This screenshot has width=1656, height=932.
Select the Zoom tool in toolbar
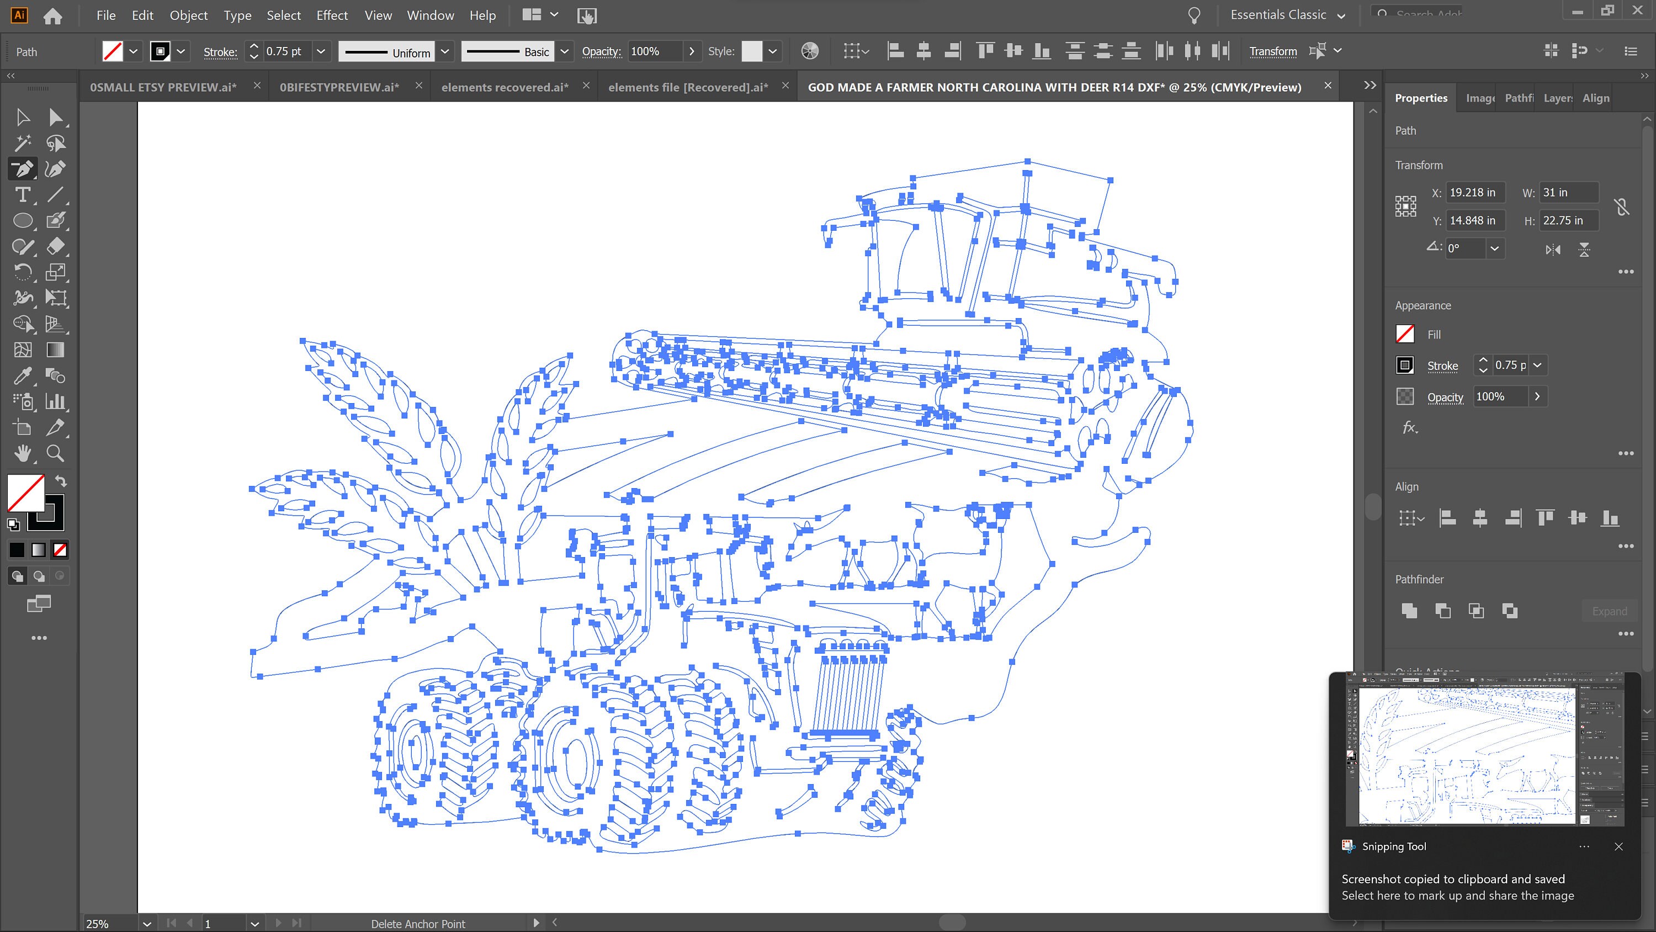55,453
